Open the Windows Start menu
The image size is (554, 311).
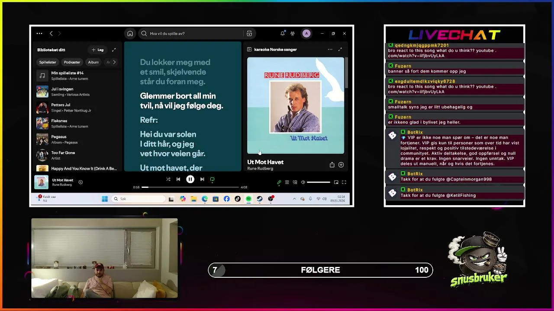coord(105,199)
